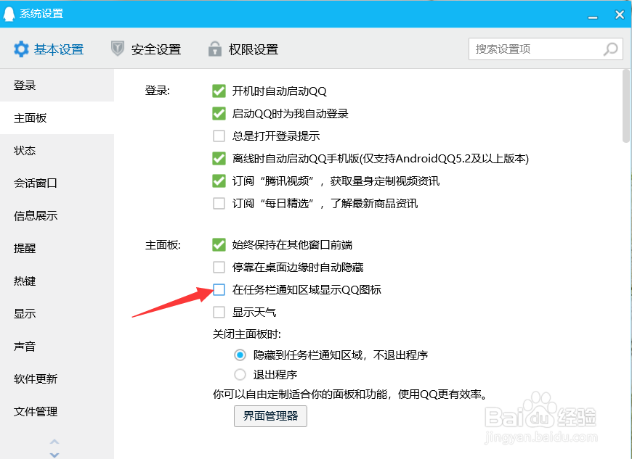Image resolution: width=632 pixels, height=459 pixels.
Task: Uncheck 启动QQ时为我自动登录
Action: (219, 113)
